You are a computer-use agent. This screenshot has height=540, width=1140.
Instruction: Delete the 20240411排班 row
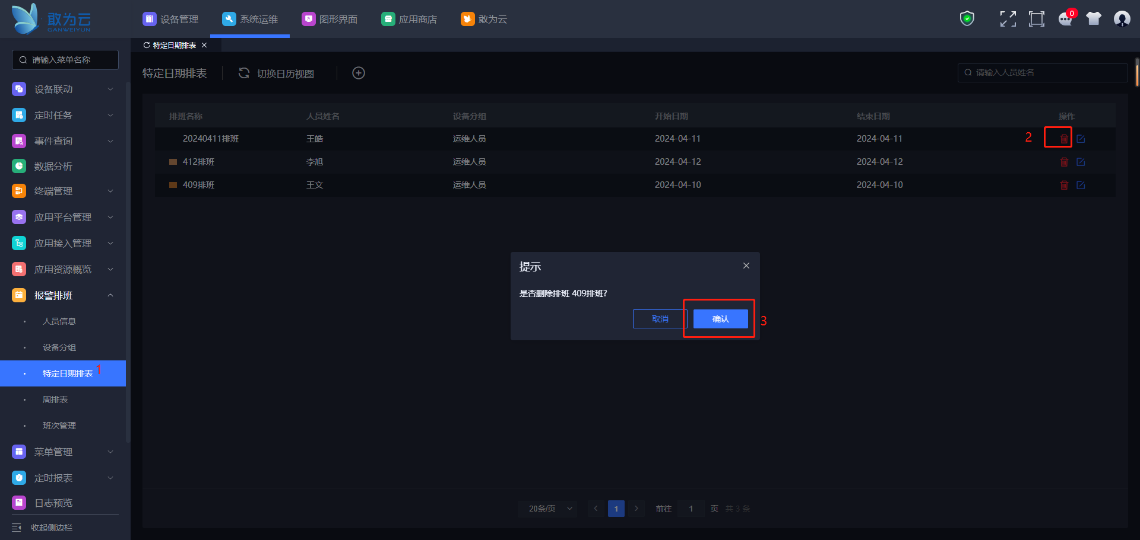(x=1064, y=139)
